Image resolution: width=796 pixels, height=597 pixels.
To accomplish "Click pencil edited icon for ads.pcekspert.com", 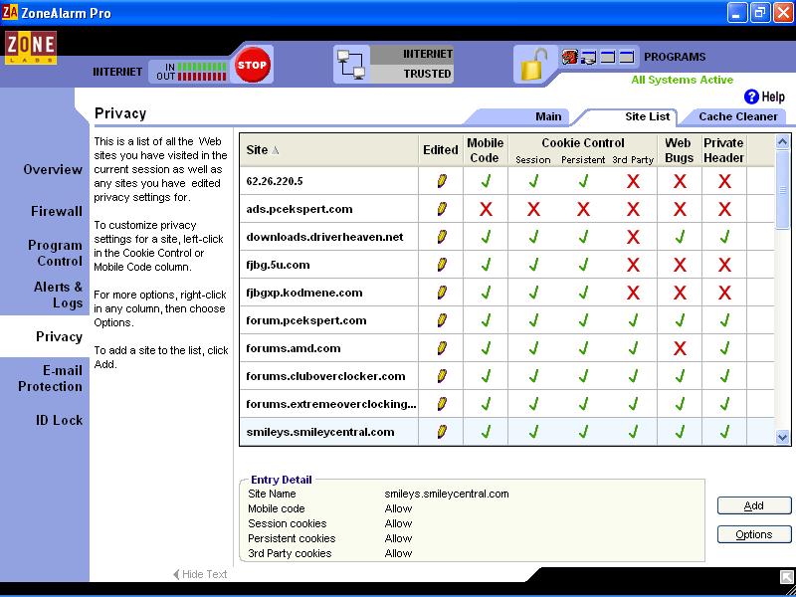I will [x=442, y=209].
